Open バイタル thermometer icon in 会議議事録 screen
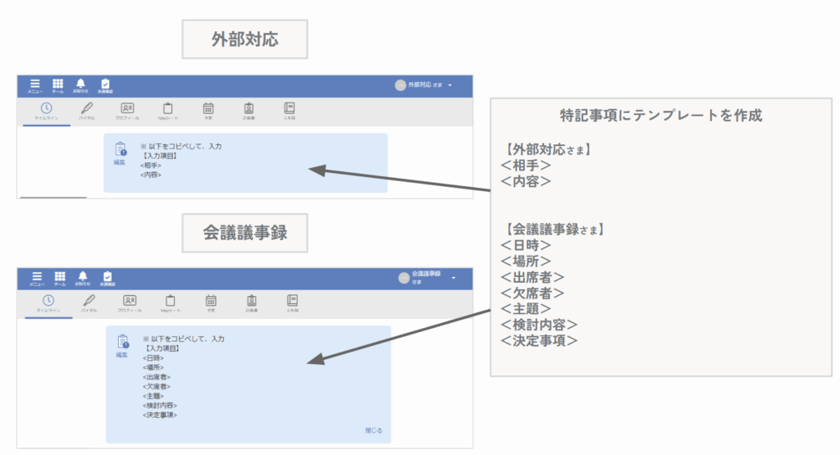Screen dimensions: 840x455 click(x=89, y=300)
